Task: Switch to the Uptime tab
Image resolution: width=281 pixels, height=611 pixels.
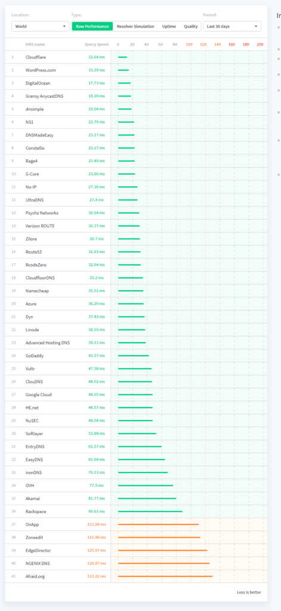Action: pos(169,26)
